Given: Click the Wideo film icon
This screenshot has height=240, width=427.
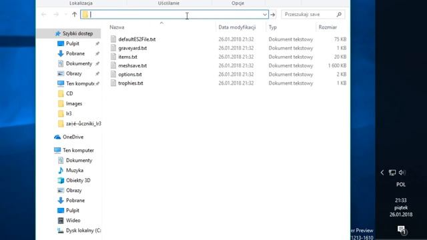Looking at the screenshot, I should (61, 221).
